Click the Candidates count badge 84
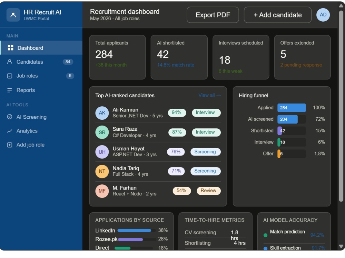Viewport: 345px width, 258px height. pyautogui.click(x=68, y=62)
